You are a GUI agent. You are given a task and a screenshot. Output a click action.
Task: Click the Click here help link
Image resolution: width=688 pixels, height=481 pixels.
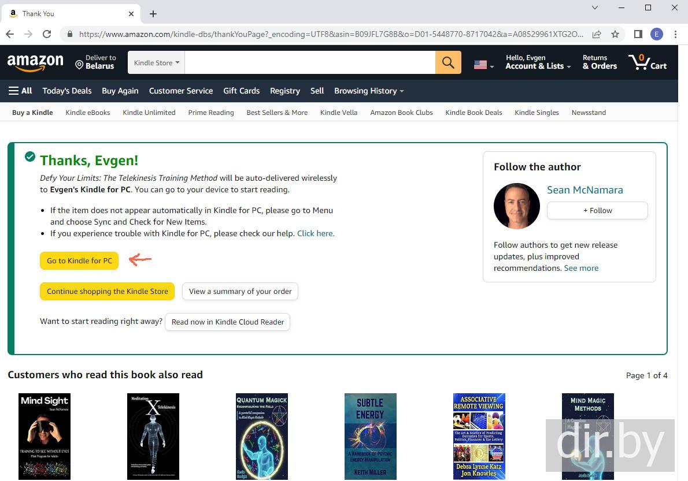316,233
